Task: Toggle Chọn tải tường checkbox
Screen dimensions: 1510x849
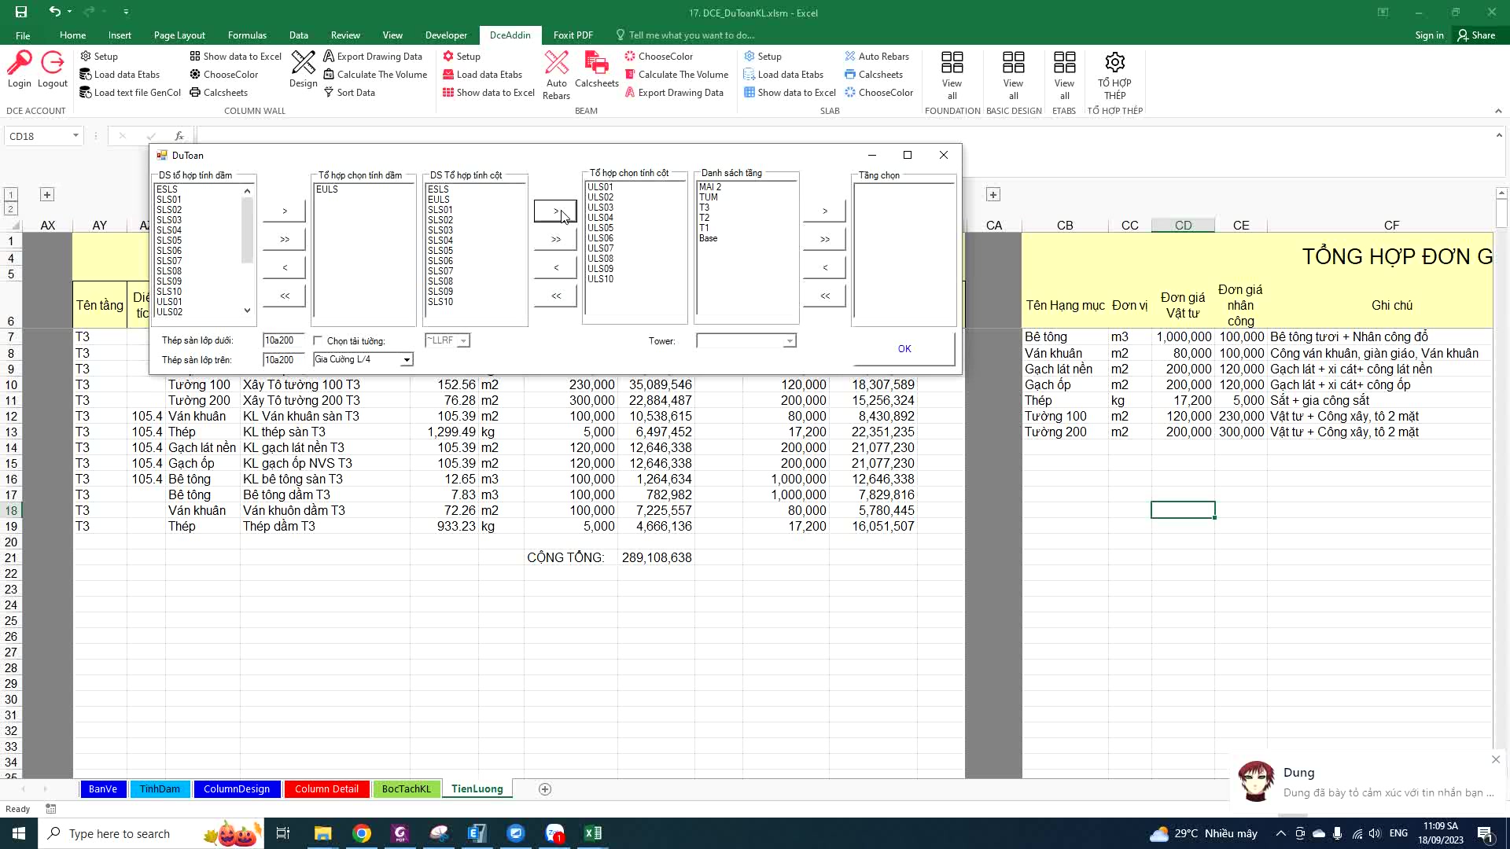Action: [318, 340]
